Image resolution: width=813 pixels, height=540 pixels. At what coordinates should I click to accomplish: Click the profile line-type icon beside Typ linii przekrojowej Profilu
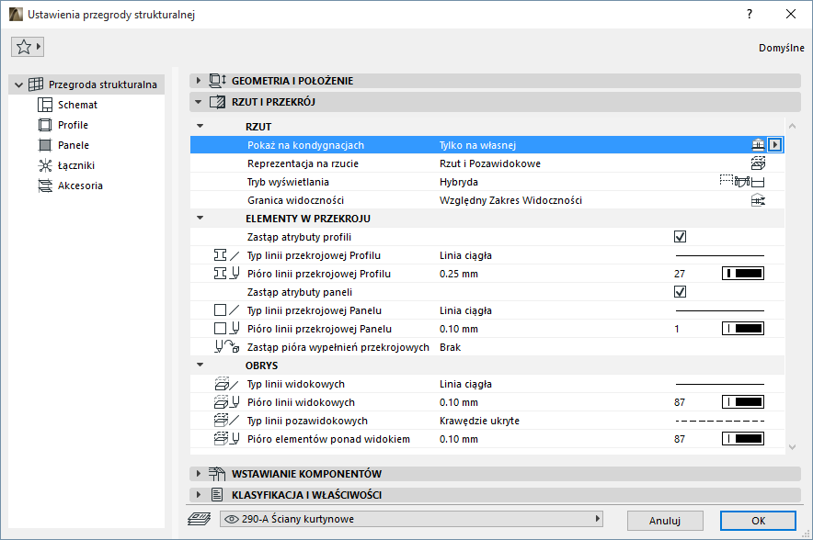(226, 255)
